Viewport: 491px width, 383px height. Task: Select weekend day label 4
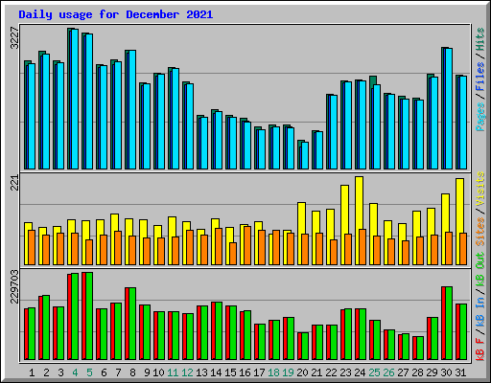(75, 372)
